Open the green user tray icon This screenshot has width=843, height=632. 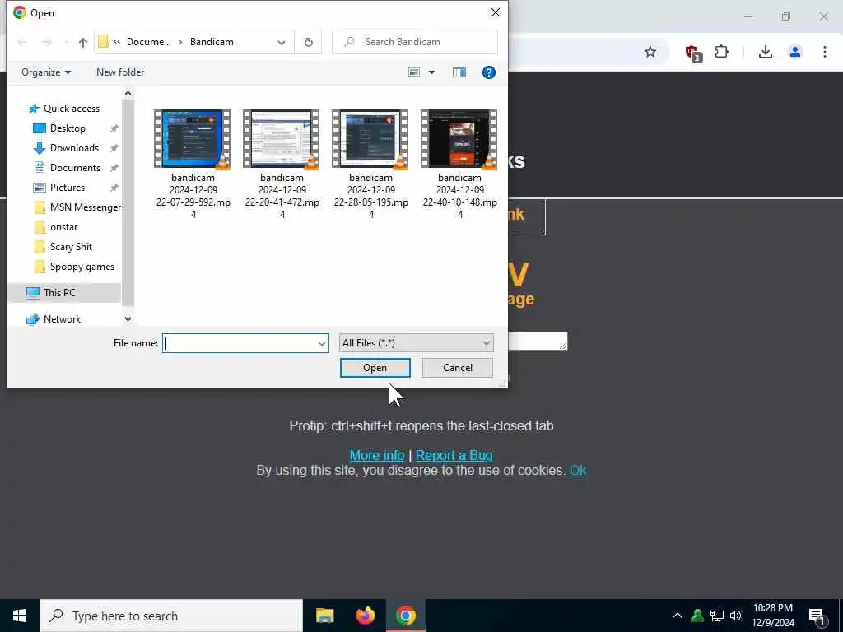point(697,616)
